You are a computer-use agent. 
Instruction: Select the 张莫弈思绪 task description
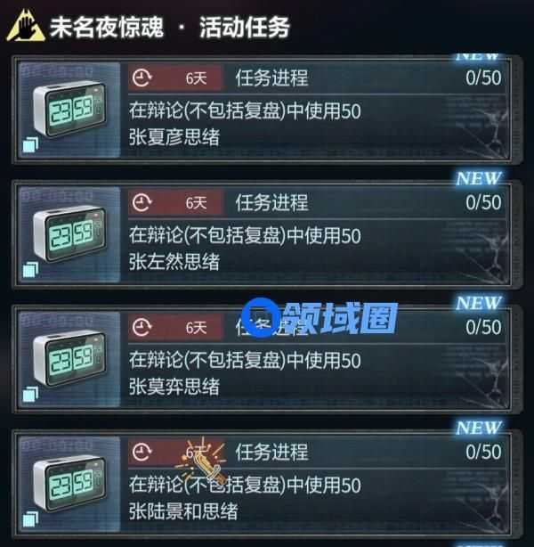click(x=245, y=373)
